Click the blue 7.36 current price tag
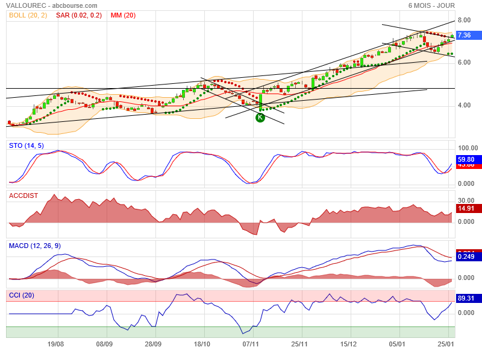This screenshot has width=482, height=350. tap(469, 35)
